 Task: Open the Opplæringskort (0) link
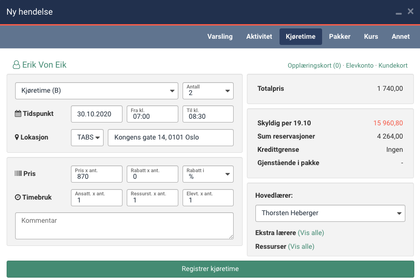[314, 66]
